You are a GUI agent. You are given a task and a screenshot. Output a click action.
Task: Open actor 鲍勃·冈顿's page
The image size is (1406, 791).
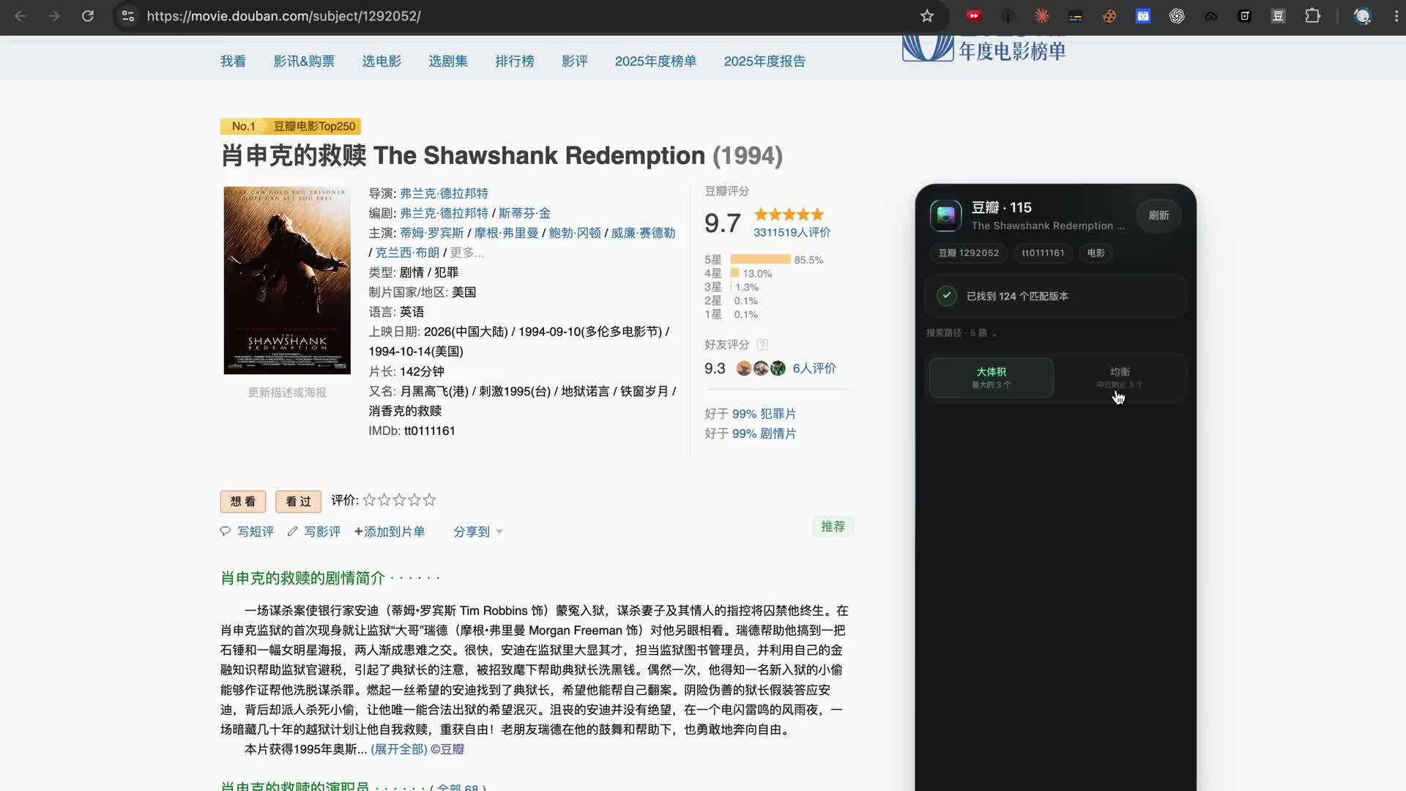point(575,233)
